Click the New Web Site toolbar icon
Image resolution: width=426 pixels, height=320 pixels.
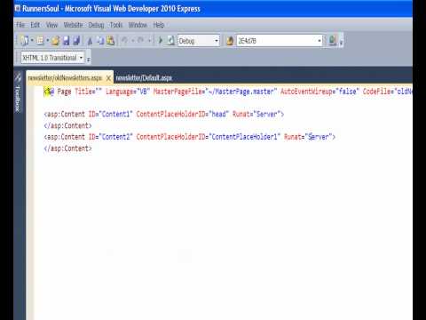click(25, 41)
